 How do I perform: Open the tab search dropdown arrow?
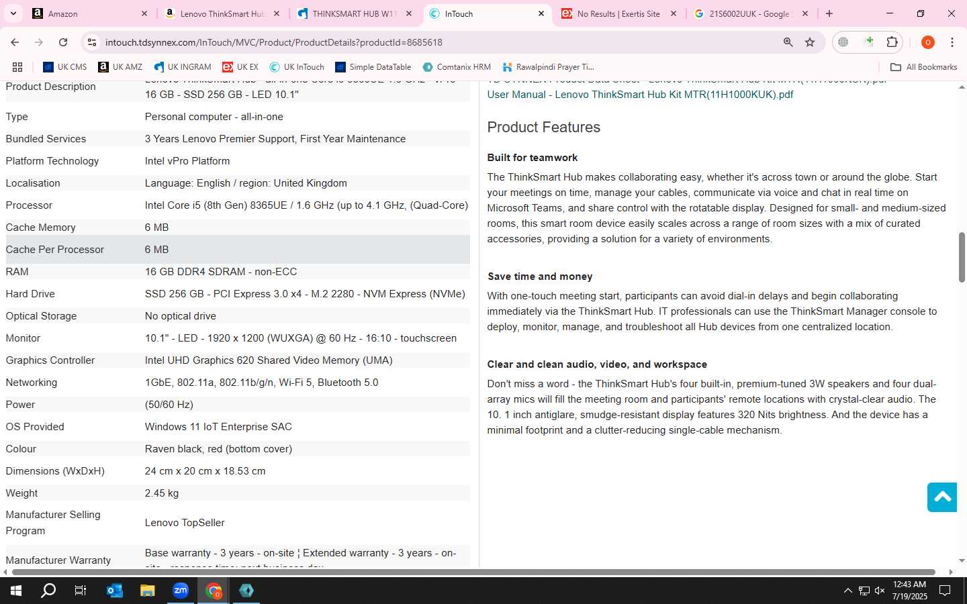click(x=13, y=13)
